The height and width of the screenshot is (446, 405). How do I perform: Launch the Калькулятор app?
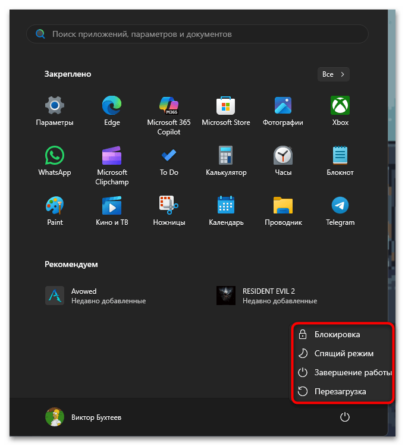point(226,161)
